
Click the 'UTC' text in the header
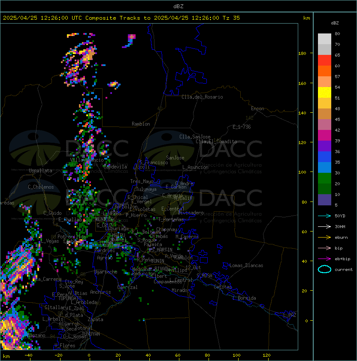pyautogui.click(x=76, y=18)
